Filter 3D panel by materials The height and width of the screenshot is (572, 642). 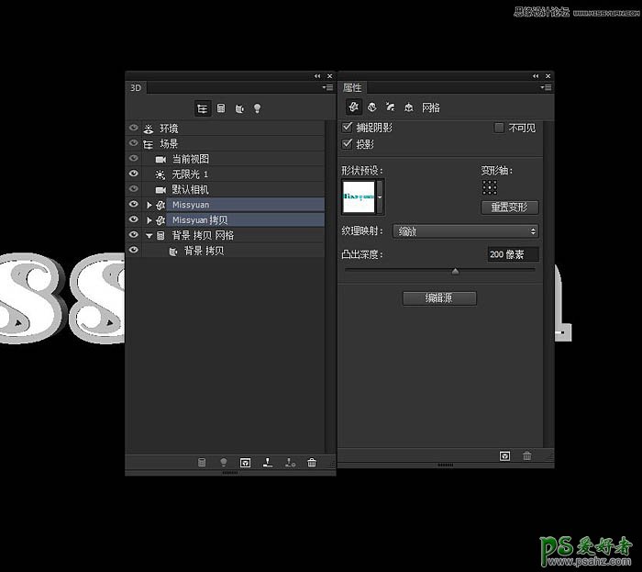[x=238, y=108]
